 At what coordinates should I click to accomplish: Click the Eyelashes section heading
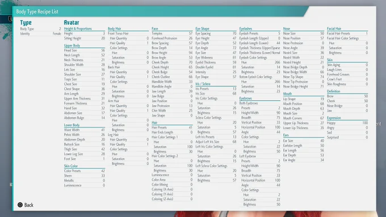(x=246, y=28)
